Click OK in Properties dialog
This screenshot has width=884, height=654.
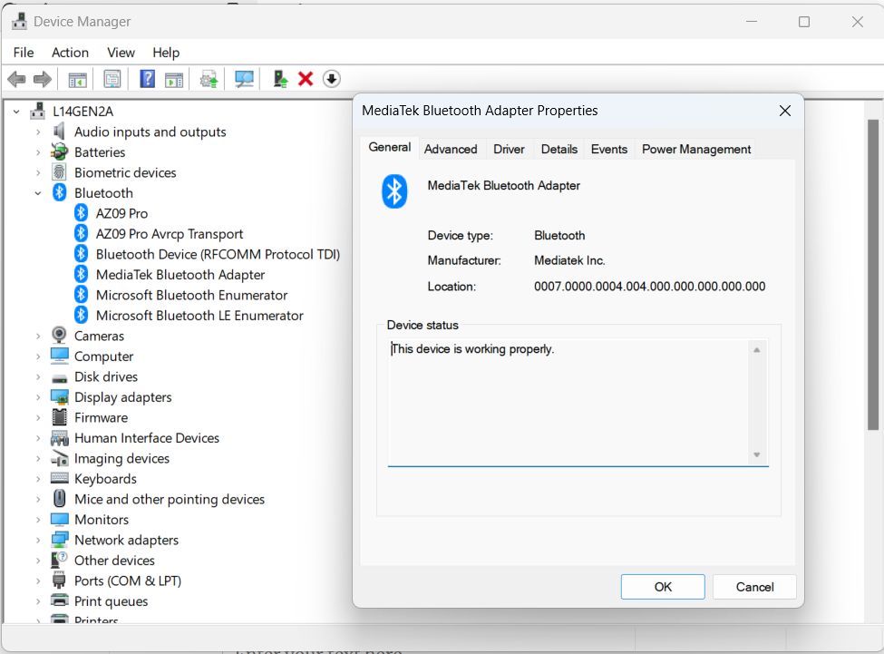click(663, 587)
